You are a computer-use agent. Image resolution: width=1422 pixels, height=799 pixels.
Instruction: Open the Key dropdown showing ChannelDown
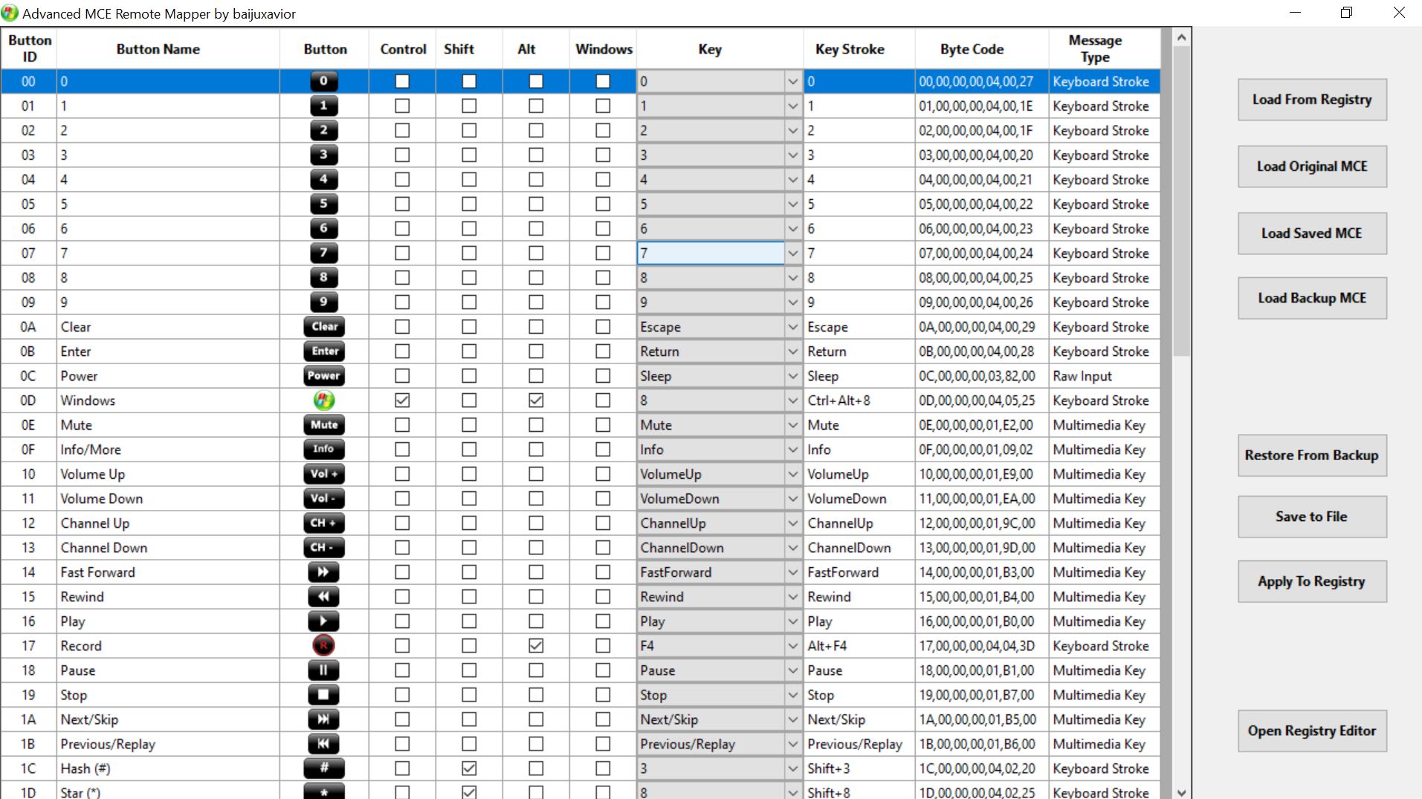point(792,548)
